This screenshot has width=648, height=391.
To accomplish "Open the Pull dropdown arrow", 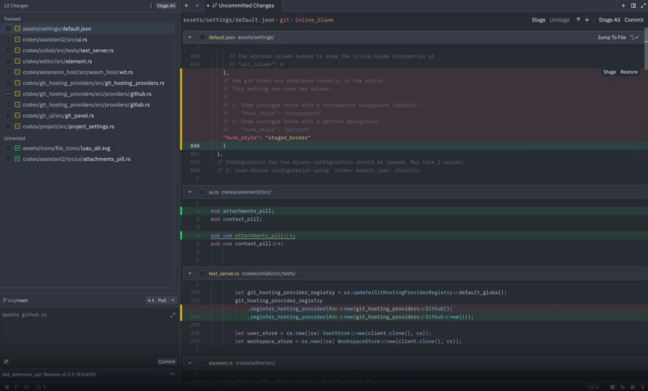I will click(x=173, y=300).
